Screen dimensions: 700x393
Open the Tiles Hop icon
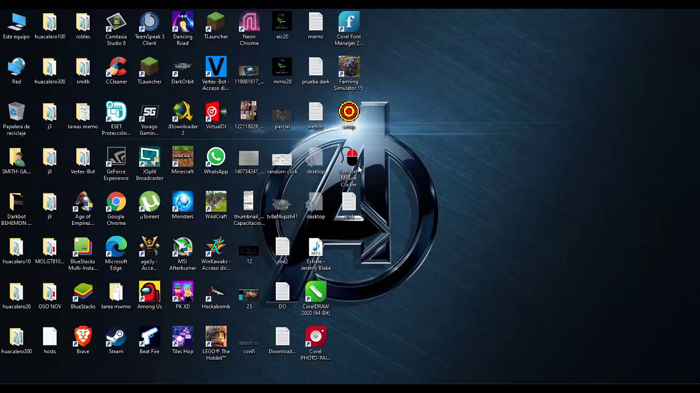tap(183, 340)
